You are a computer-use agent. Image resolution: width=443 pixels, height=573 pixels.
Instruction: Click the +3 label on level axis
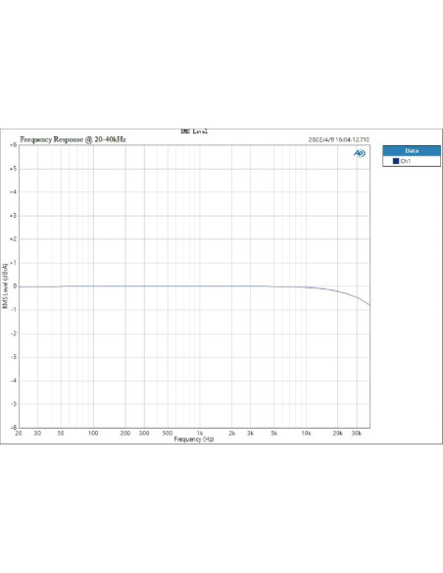tap(13, 216)
